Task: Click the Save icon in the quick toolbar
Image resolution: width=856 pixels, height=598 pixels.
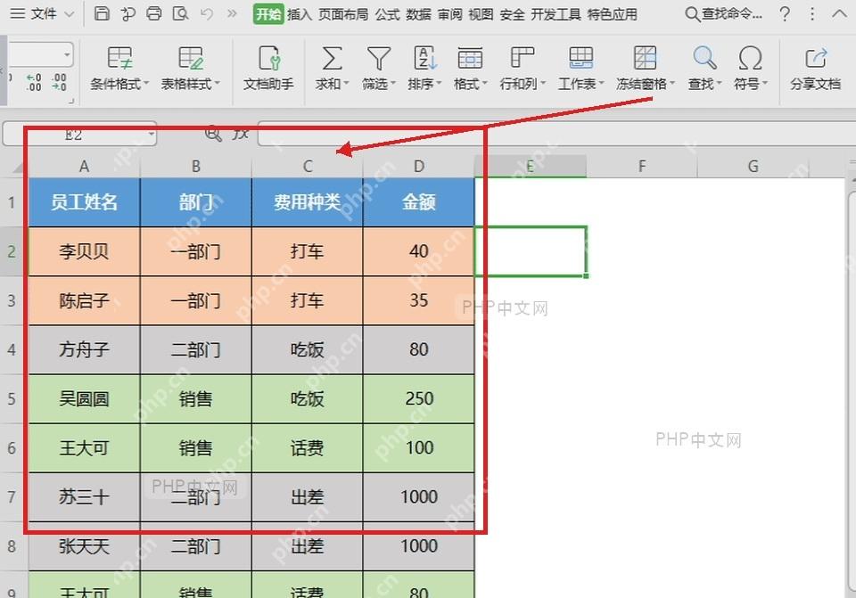Action: [x=102, y=13]
